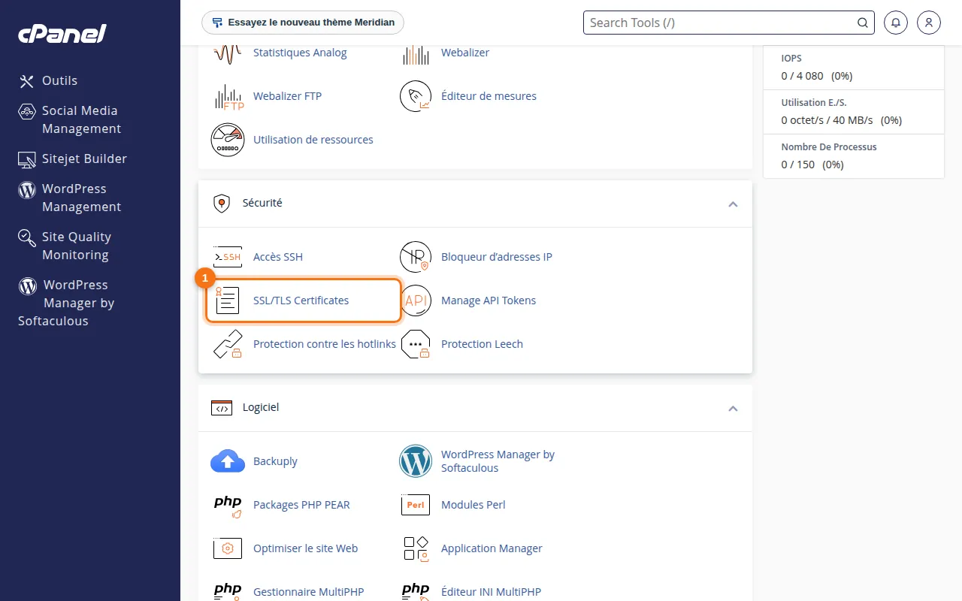The width and height of the screenshot is (962, 601).
Task: Collapse the Logiciel section chevron
Action: tap(733, 409)
